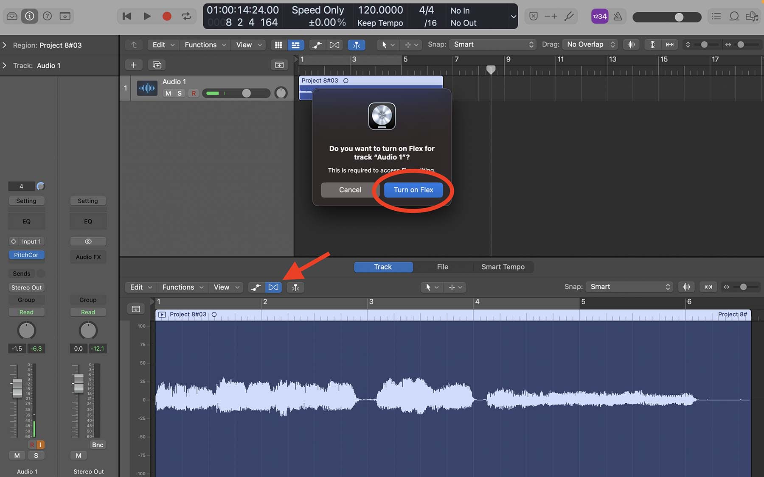764x477 pixels.
Task: Expand the Track Audio 1 disclosure
Action: 5,65
